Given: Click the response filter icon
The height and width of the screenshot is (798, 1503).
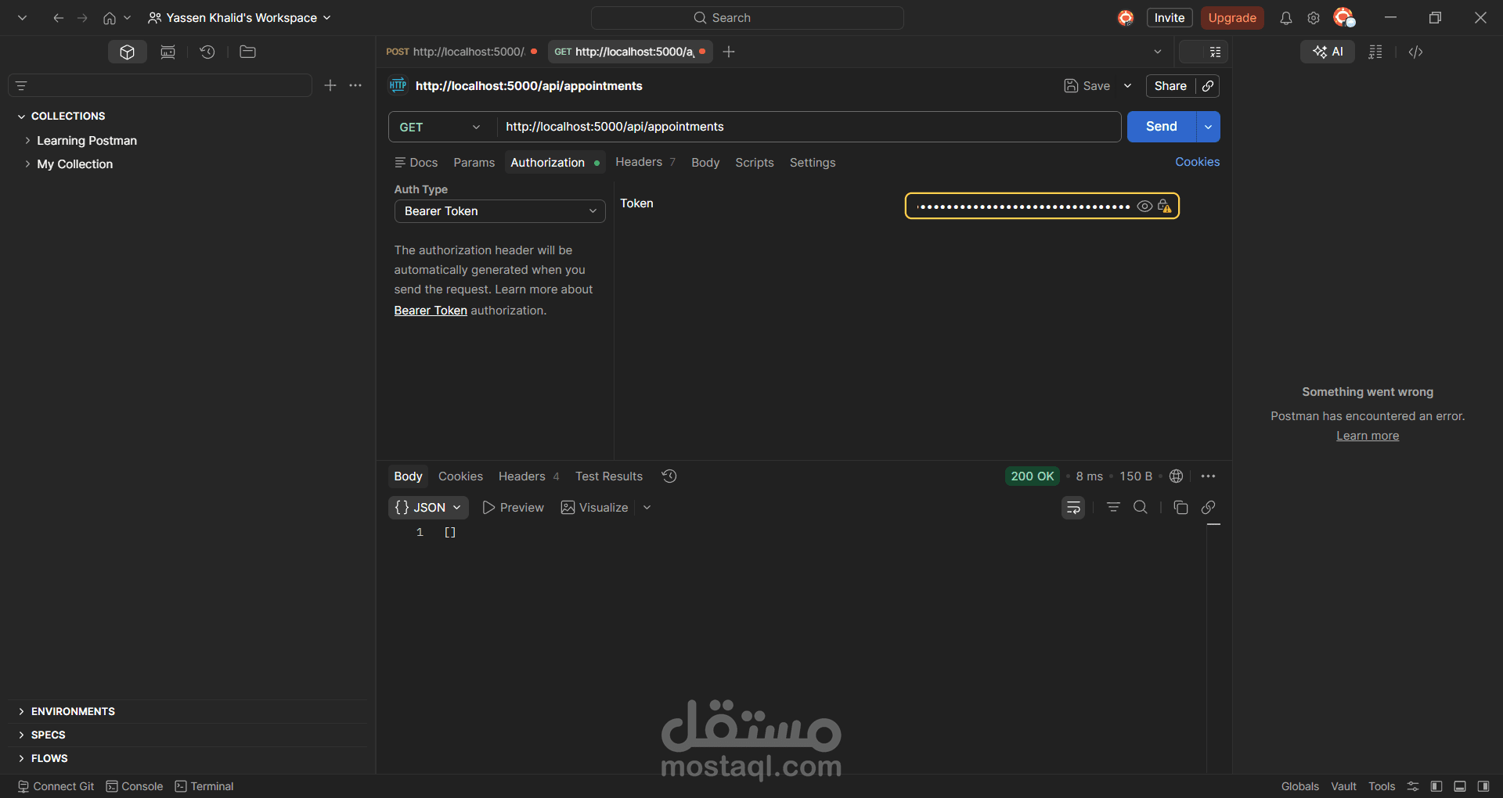Looking at the screenshot, I should 1113,508.
